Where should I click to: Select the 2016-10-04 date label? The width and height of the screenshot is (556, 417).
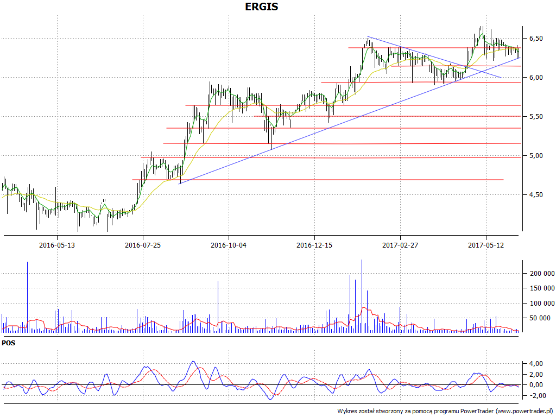point(229,245)
